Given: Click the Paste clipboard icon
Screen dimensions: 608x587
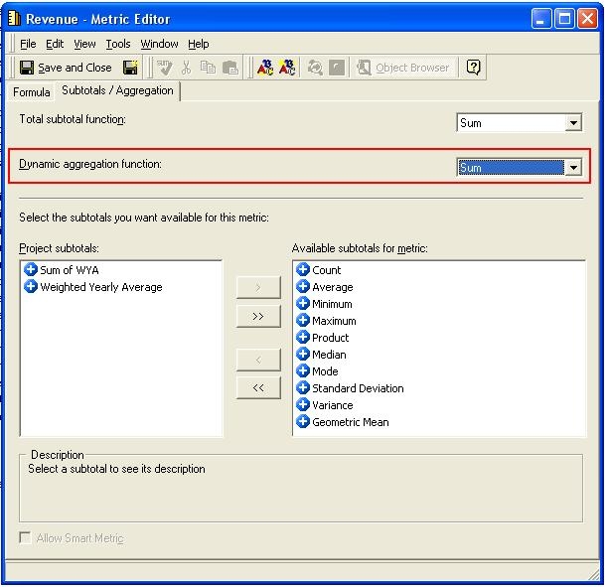Looking at the screenshot, I should point(230,68).
